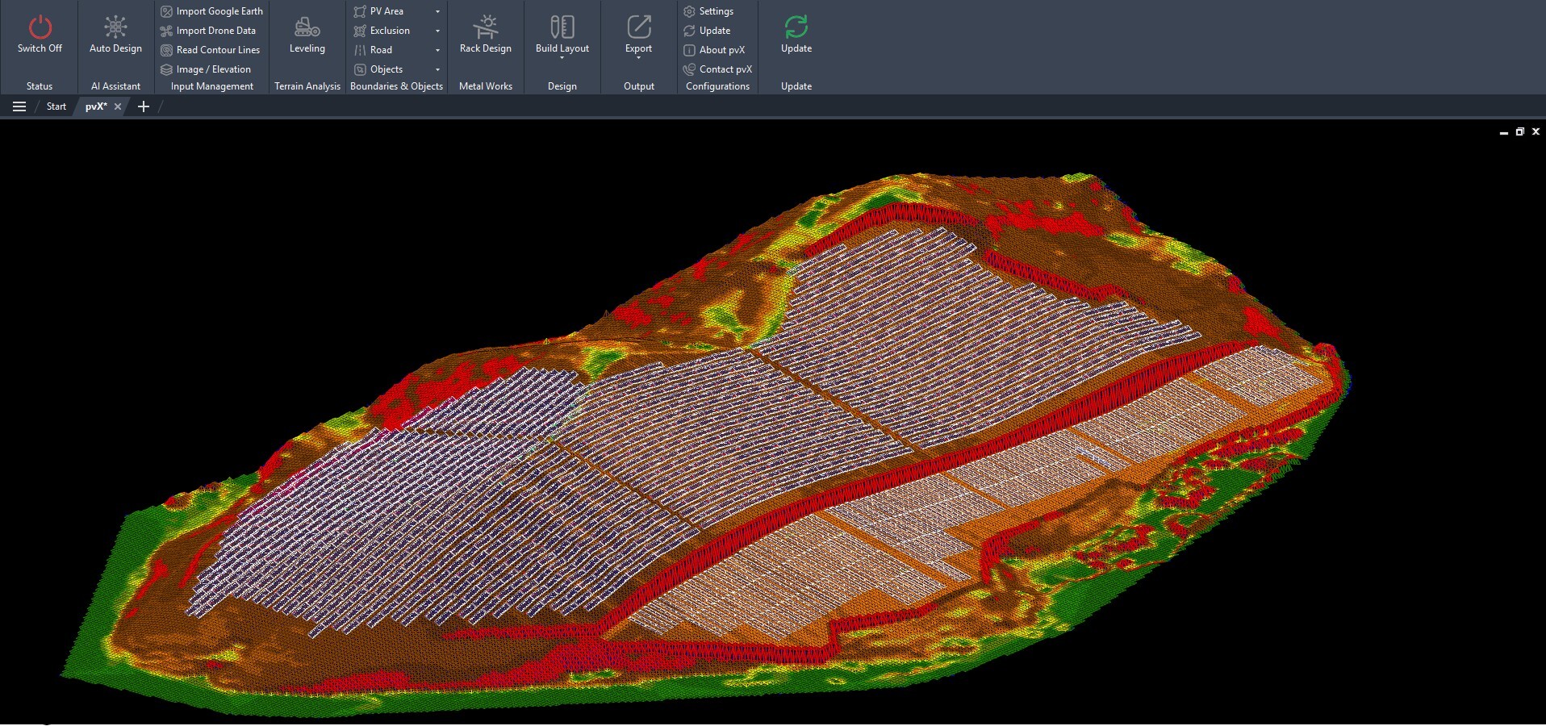Open the Road dropdown options
Image resolution: width=1546 pixels, height=726 pixels.
click(437, 50)
